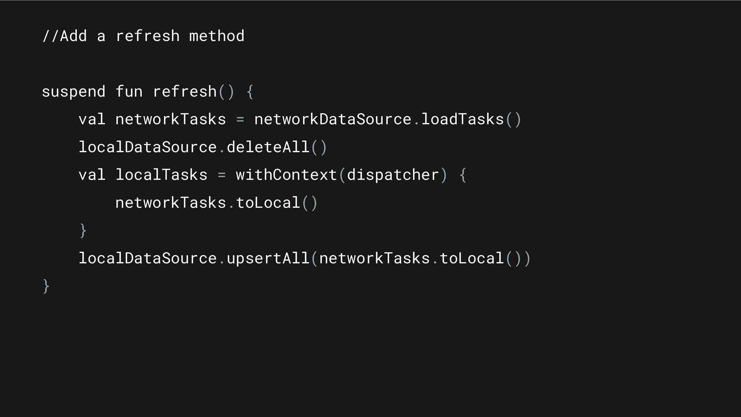Click 'networkTasks' inside the upsertAll argument
The width and height of the screenshot is (741, 417).
[x=374, y=258]
